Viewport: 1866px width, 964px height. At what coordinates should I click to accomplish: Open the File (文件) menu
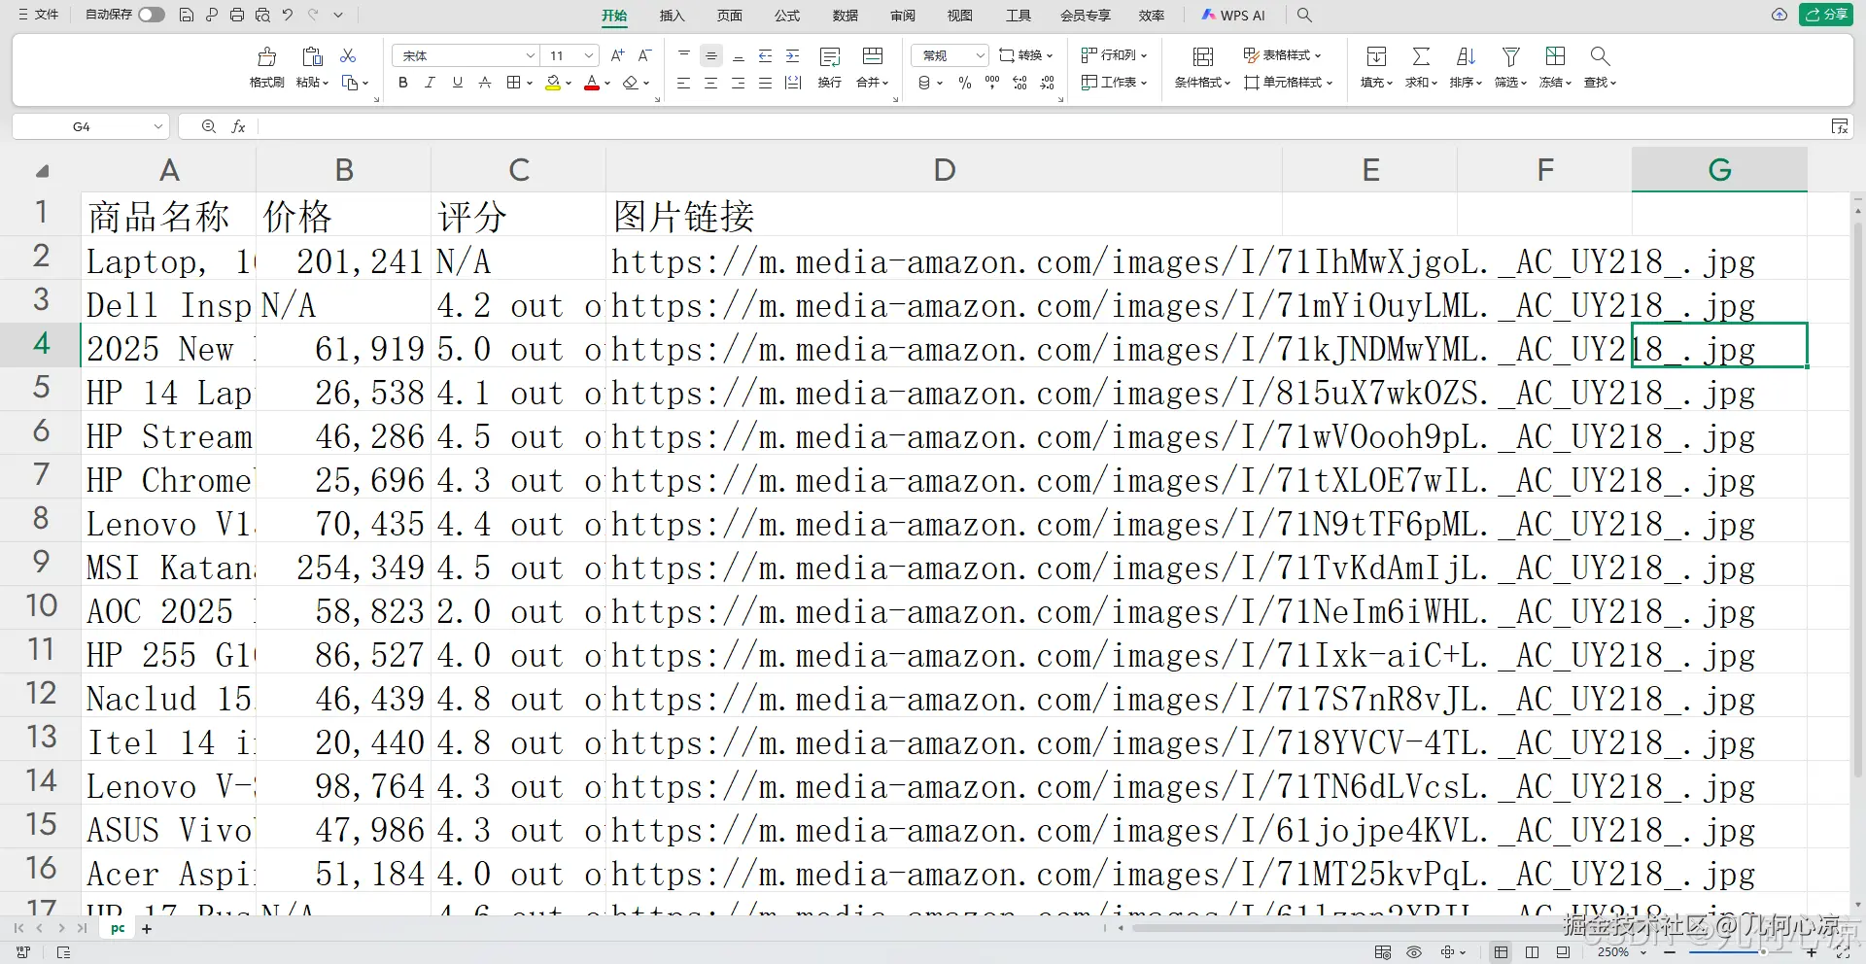[39, 15]
